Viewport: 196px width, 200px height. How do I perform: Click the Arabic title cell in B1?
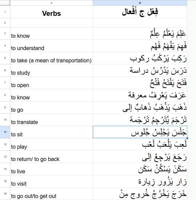tap(140, 12)
